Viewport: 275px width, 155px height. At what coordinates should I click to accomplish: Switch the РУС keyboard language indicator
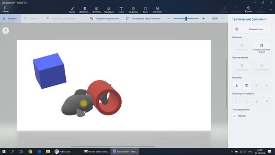click(x=250, y=152)
